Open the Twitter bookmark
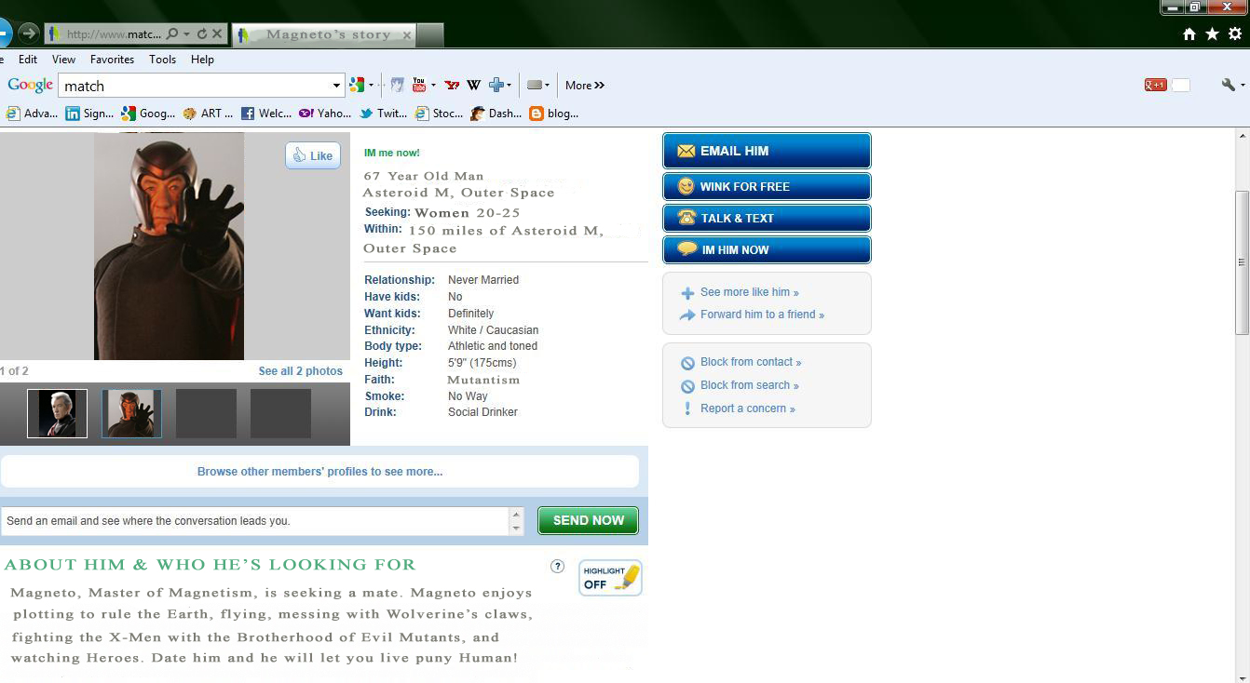The width and height of the screenshot is (1250, 683). (384, 114)
